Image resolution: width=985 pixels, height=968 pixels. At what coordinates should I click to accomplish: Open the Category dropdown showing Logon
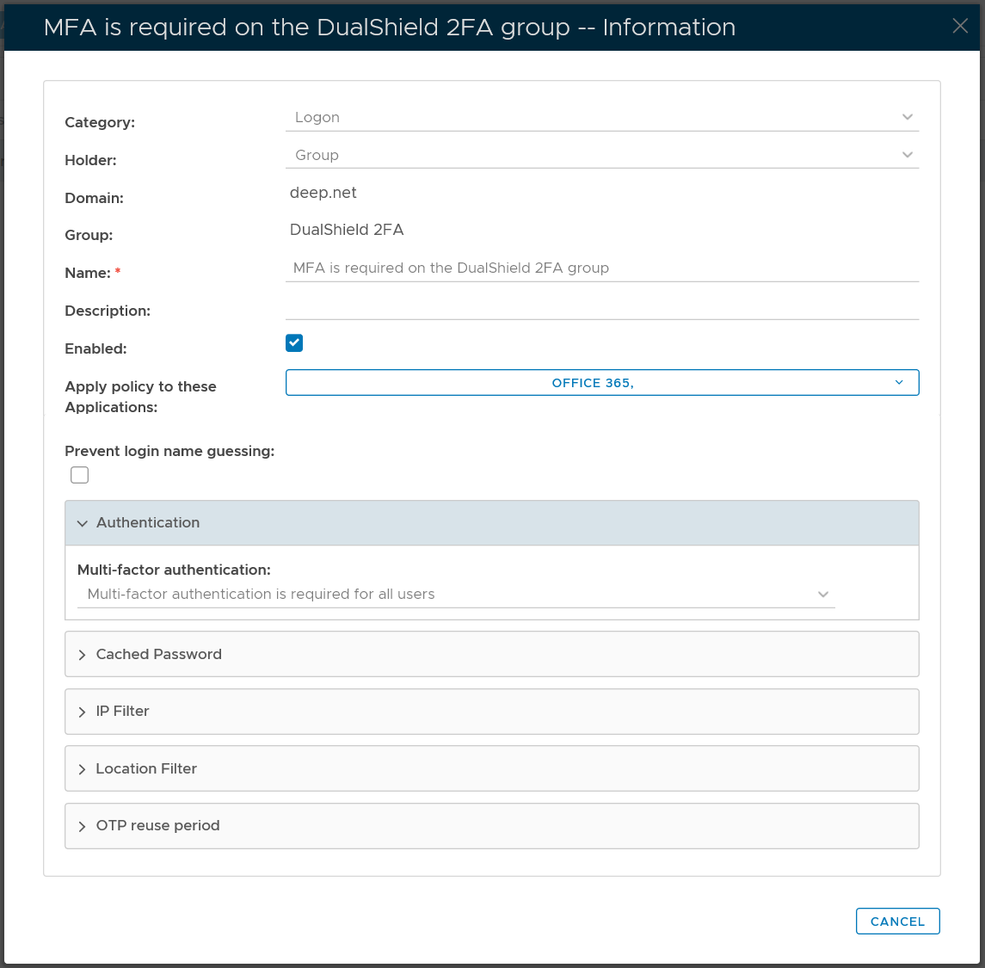(601, 118)
